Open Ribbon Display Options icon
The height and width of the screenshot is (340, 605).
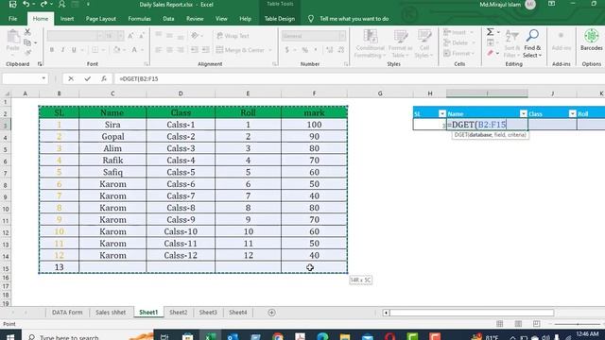[552, 4]
